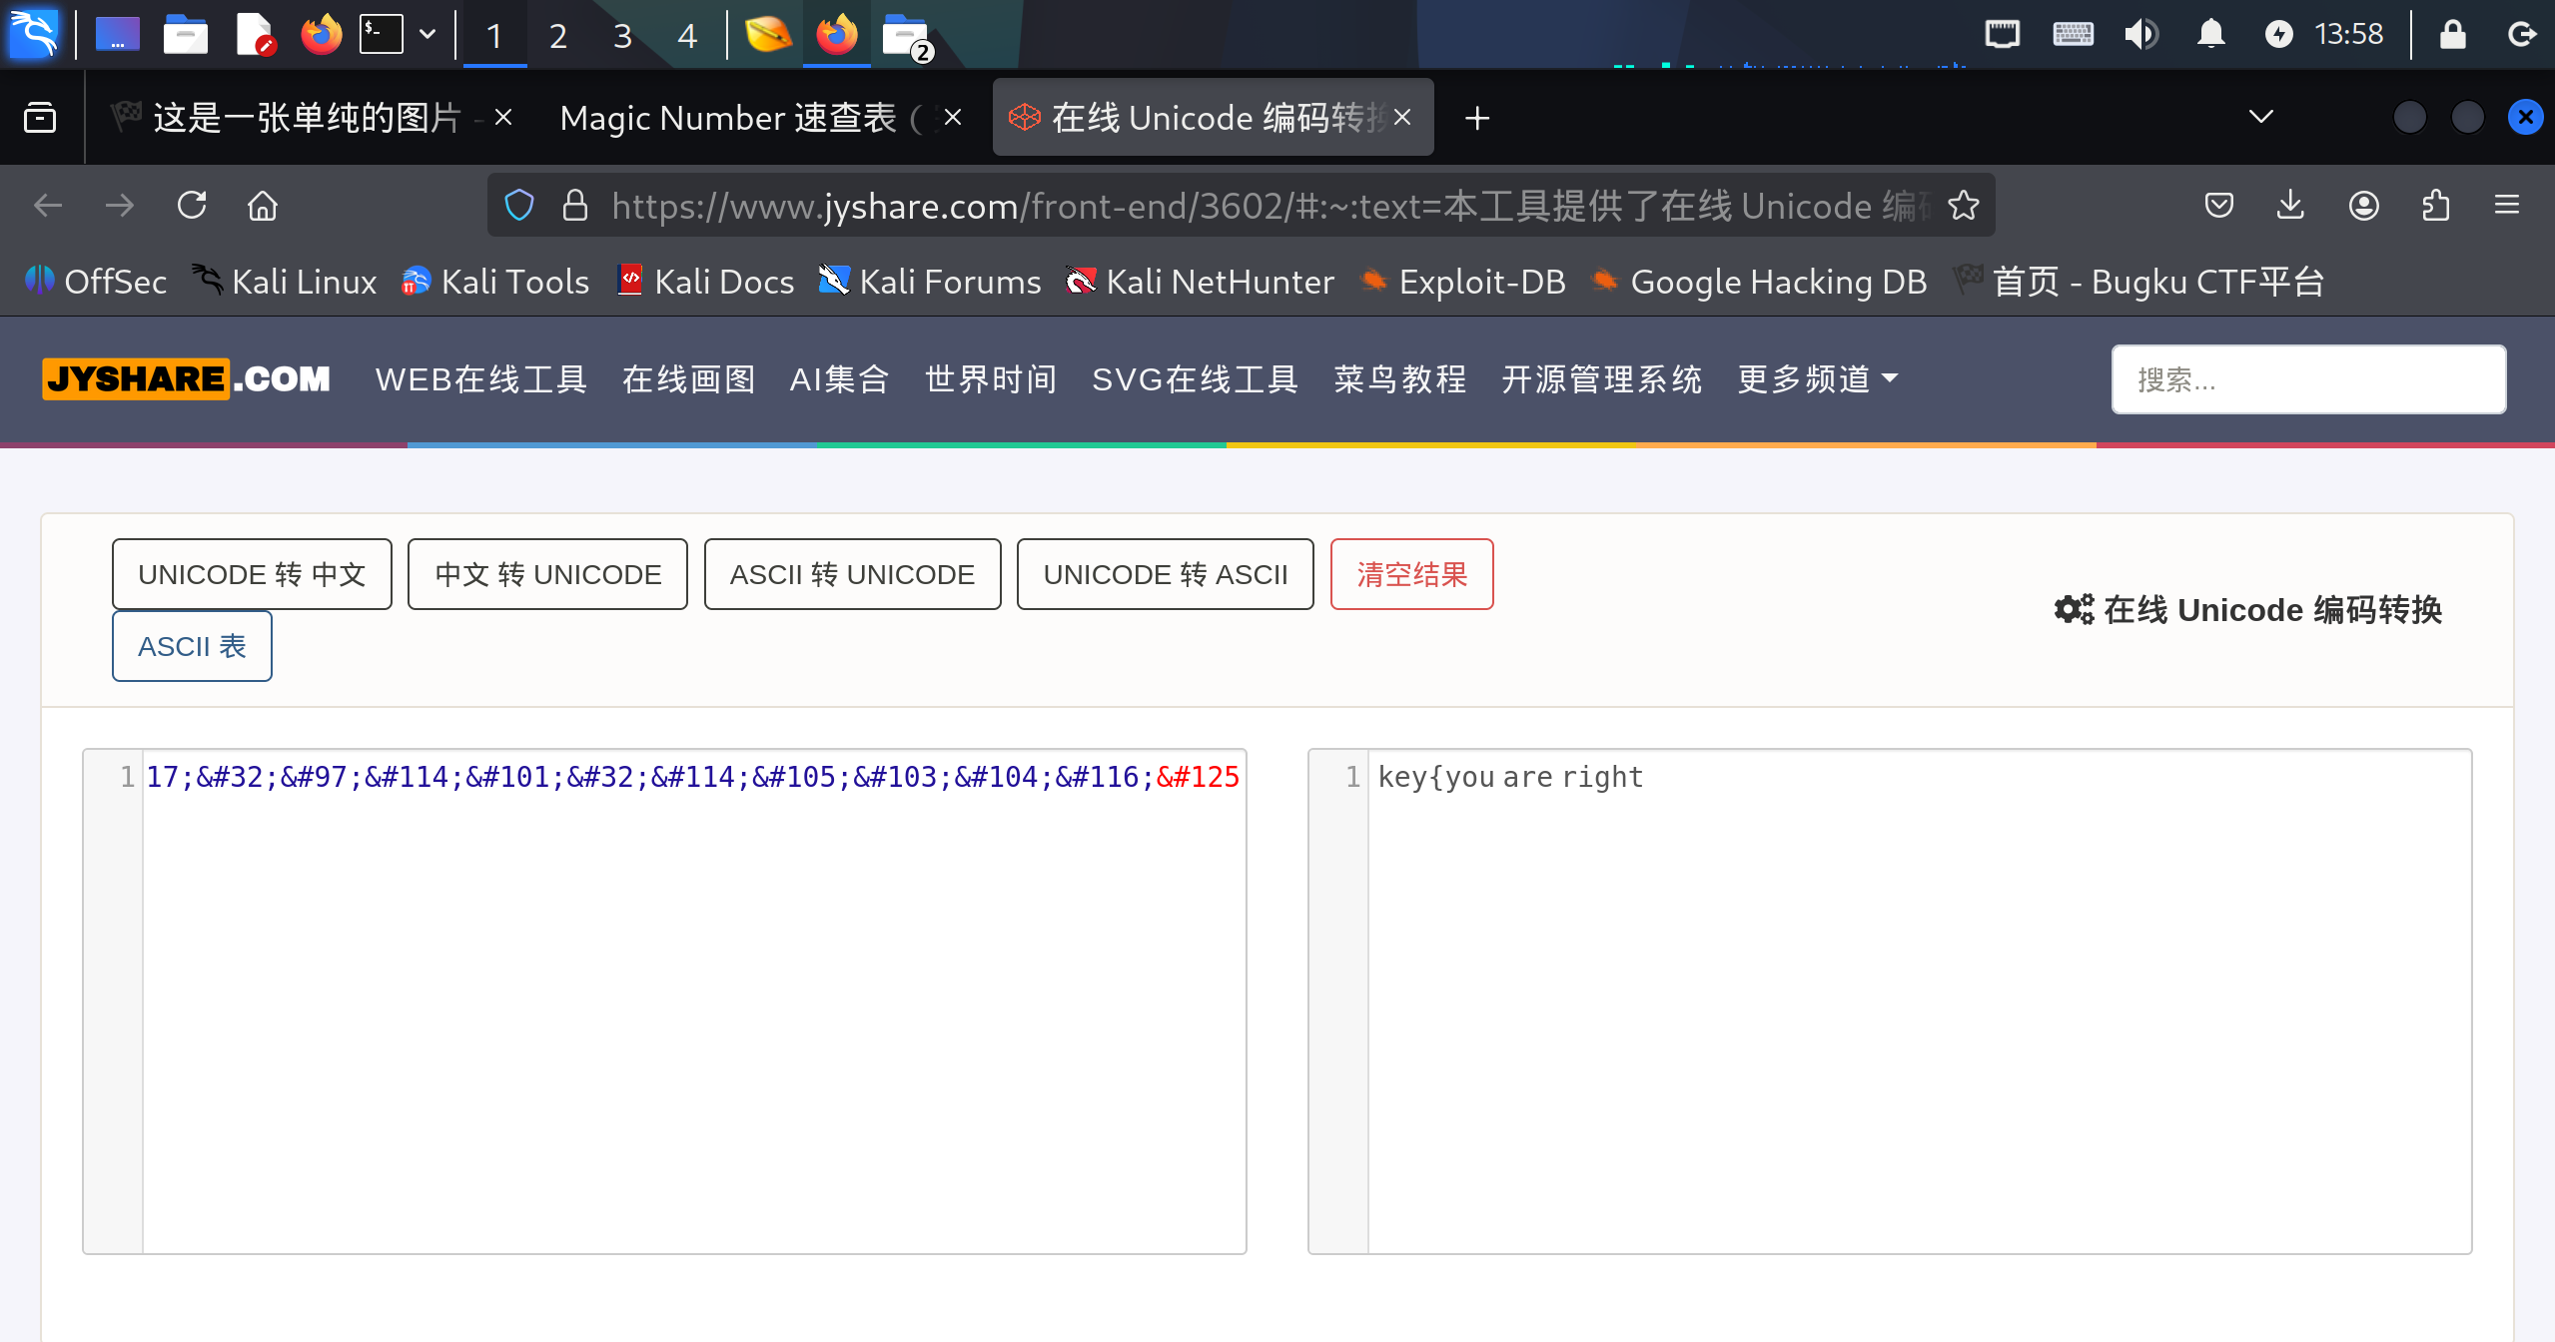The width and height of the screenshot is (2555, 1342).
Task: Click the UNICODE 转 ASCII button
Action: coord(1165,574)
